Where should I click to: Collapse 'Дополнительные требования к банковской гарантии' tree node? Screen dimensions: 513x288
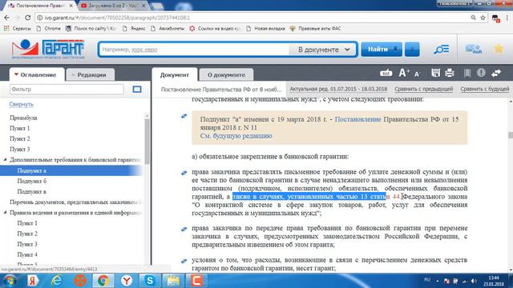[5, 160]
